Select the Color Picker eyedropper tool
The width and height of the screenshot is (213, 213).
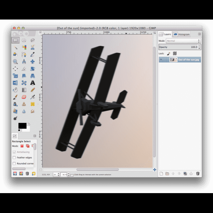point(33,54)
